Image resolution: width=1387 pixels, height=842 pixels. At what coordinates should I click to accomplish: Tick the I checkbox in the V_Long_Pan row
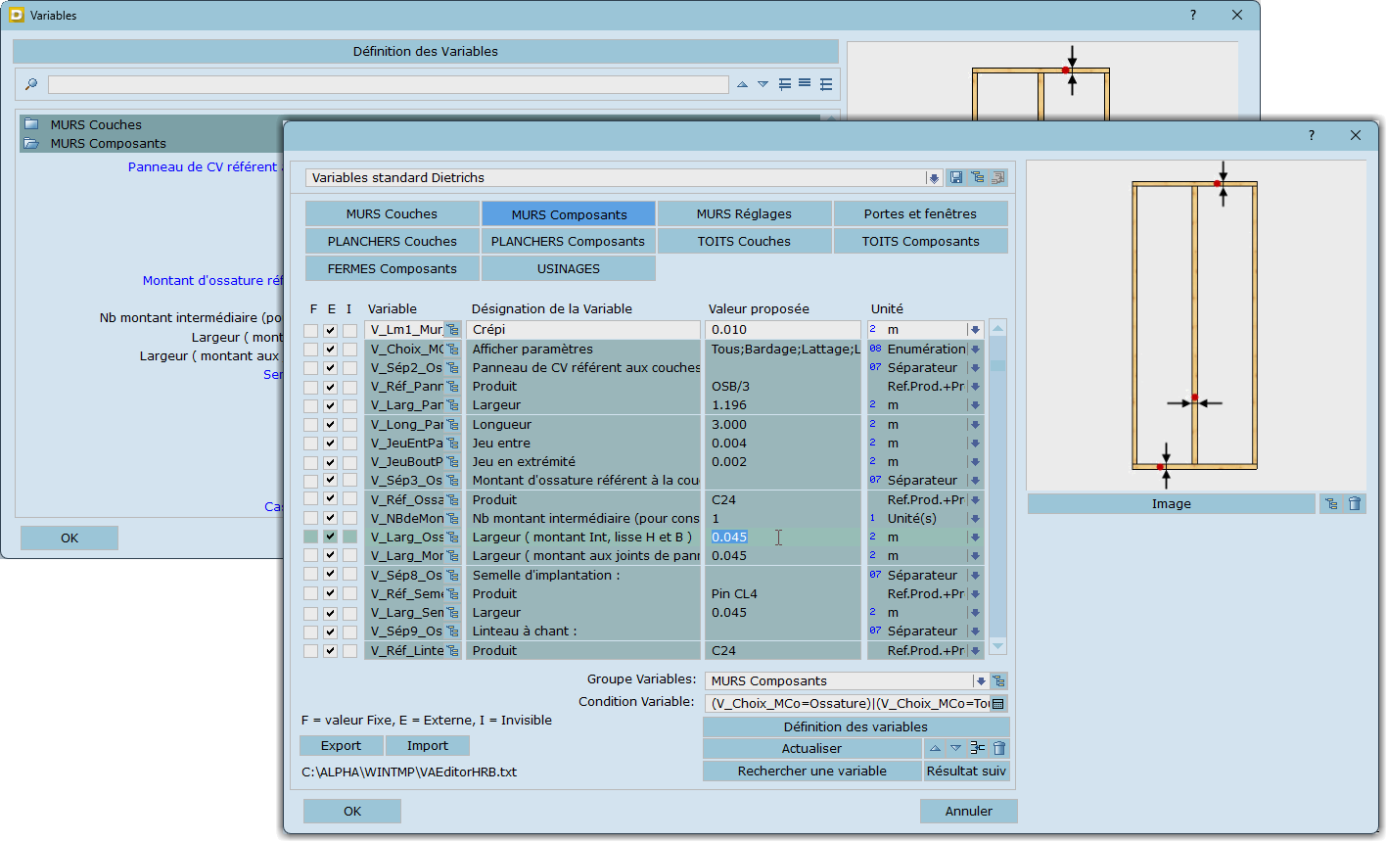(x=349, y=425)
